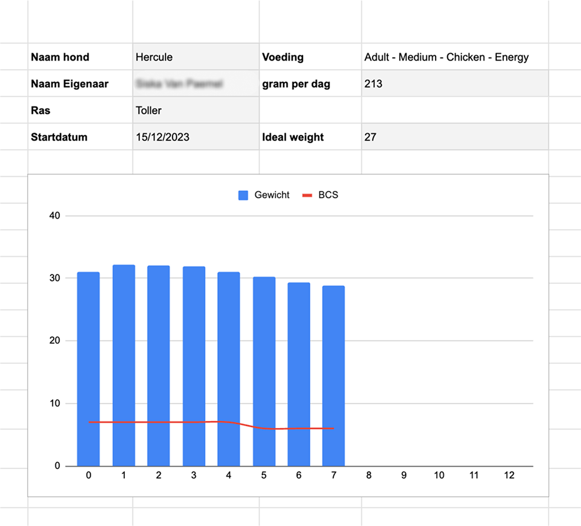Screen dimensions: 581x526
Task: Select the weight bar for week 6
Action: [298, 374]
